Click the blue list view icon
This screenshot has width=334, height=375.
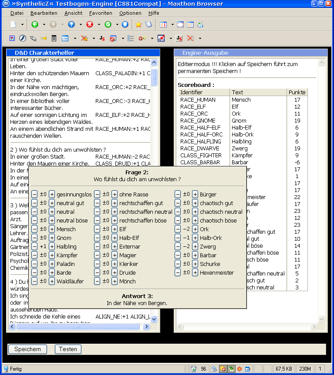[131, 38]
